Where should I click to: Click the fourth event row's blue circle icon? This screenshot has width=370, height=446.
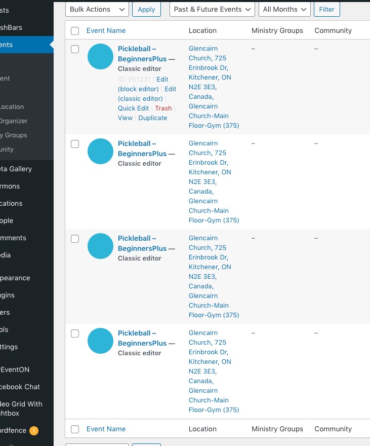tap(100, 341)
